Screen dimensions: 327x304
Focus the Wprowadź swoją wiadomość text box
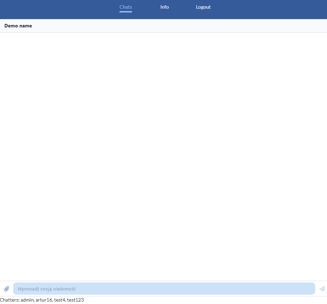pyautogui.click(x=164, y=288)
